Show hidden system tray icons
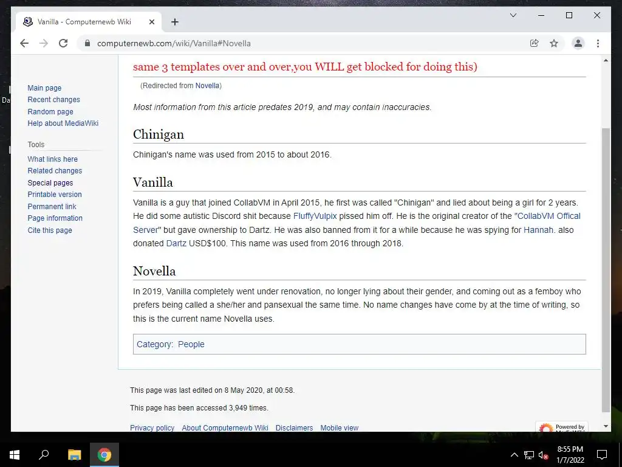The image size is (622, 467). tap(514, 455)
